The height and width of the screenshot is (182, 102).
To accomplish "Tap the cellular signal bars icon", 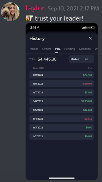I will click(x=84, y=28).
